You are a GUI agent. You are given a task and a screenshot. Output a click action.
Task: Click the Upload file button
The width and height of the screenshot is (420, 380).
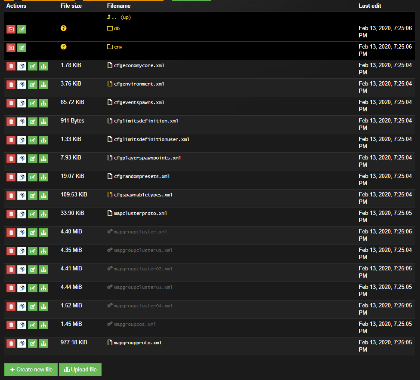pyautogui.click(x=80, y=370)
